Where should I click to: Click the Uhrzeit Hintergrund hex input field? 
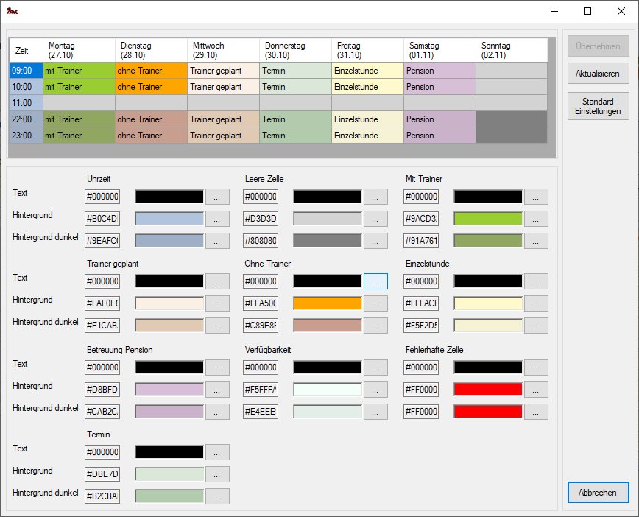102,219
